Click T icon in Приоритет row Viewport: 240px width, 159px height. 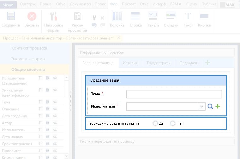click(x=40, y=150)
